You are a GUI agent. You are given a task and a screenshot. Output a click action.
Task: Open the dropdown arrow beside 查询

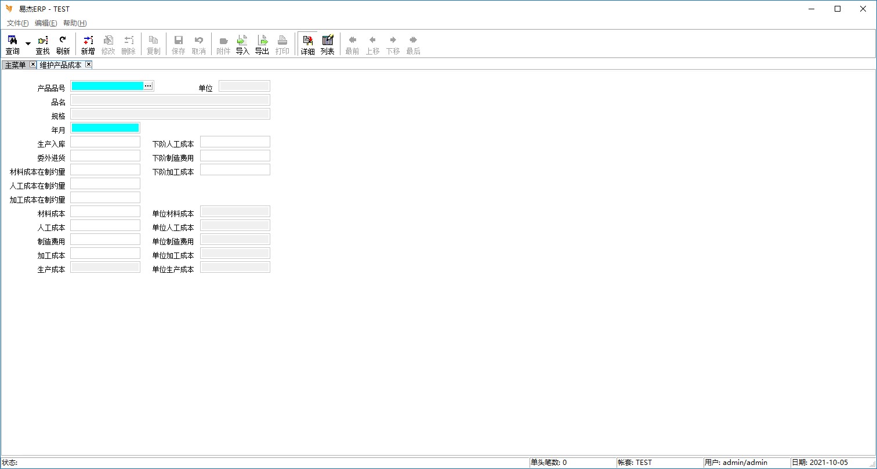(x=28, y=44)
